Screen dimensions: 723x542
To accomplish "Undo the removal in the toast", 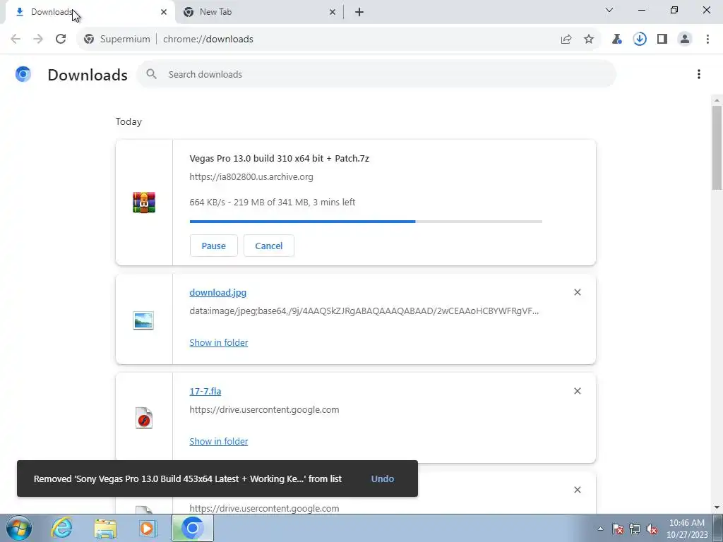I will coord(383,478).
